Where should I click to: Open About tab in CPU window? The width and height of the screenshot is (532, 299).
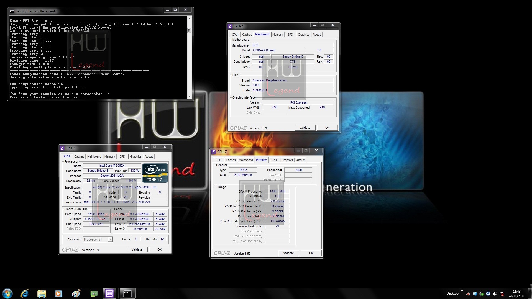click(x=149, y=156)
